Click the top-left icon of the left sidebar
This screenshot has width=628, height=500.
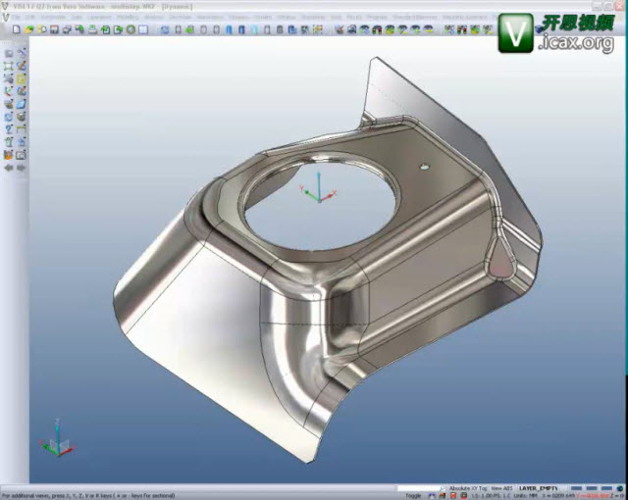tap(9, 54)
